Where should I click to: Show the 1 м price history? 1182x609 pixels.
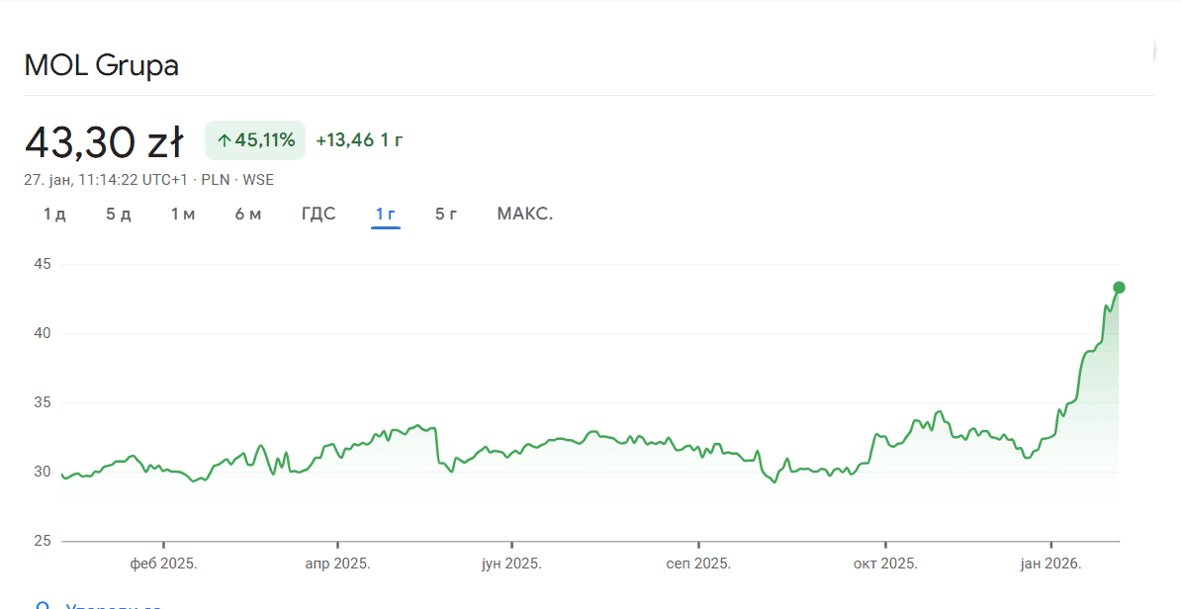click(x=183, y=215)
